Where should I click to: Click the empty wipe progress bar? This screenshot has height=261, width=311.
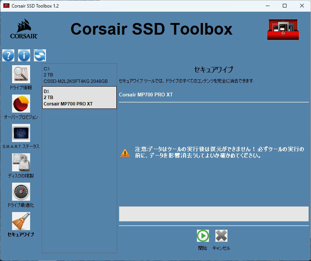[x=213, y=214]
